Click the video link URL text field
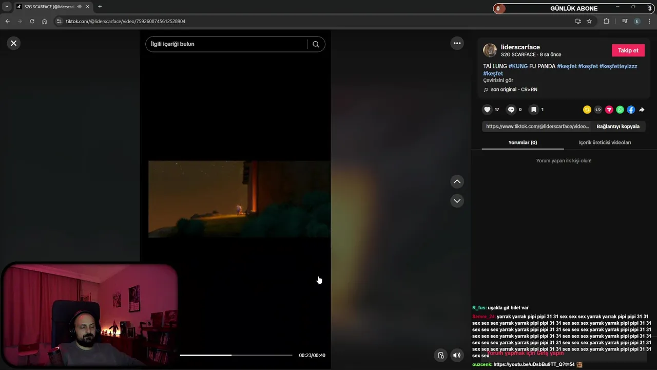The width and height of the screenshot is (657, 370). [x=537, y=126]
